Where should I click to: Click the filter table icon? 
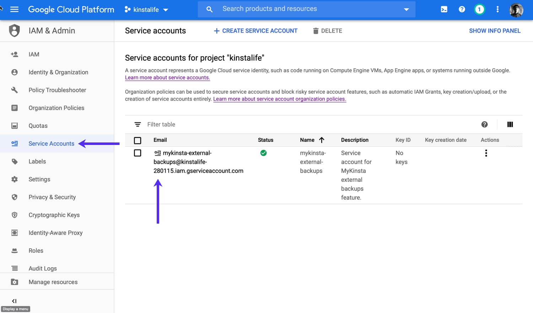tap(138, 124)
